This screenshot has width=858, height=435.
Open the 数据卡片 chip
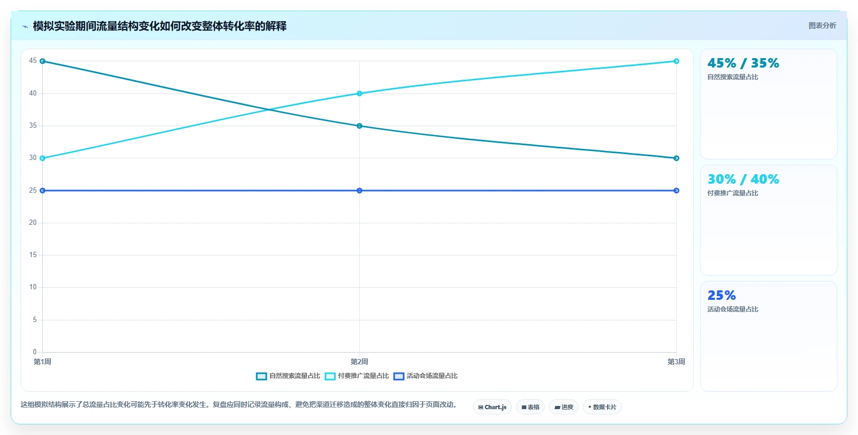coord(602,407)
